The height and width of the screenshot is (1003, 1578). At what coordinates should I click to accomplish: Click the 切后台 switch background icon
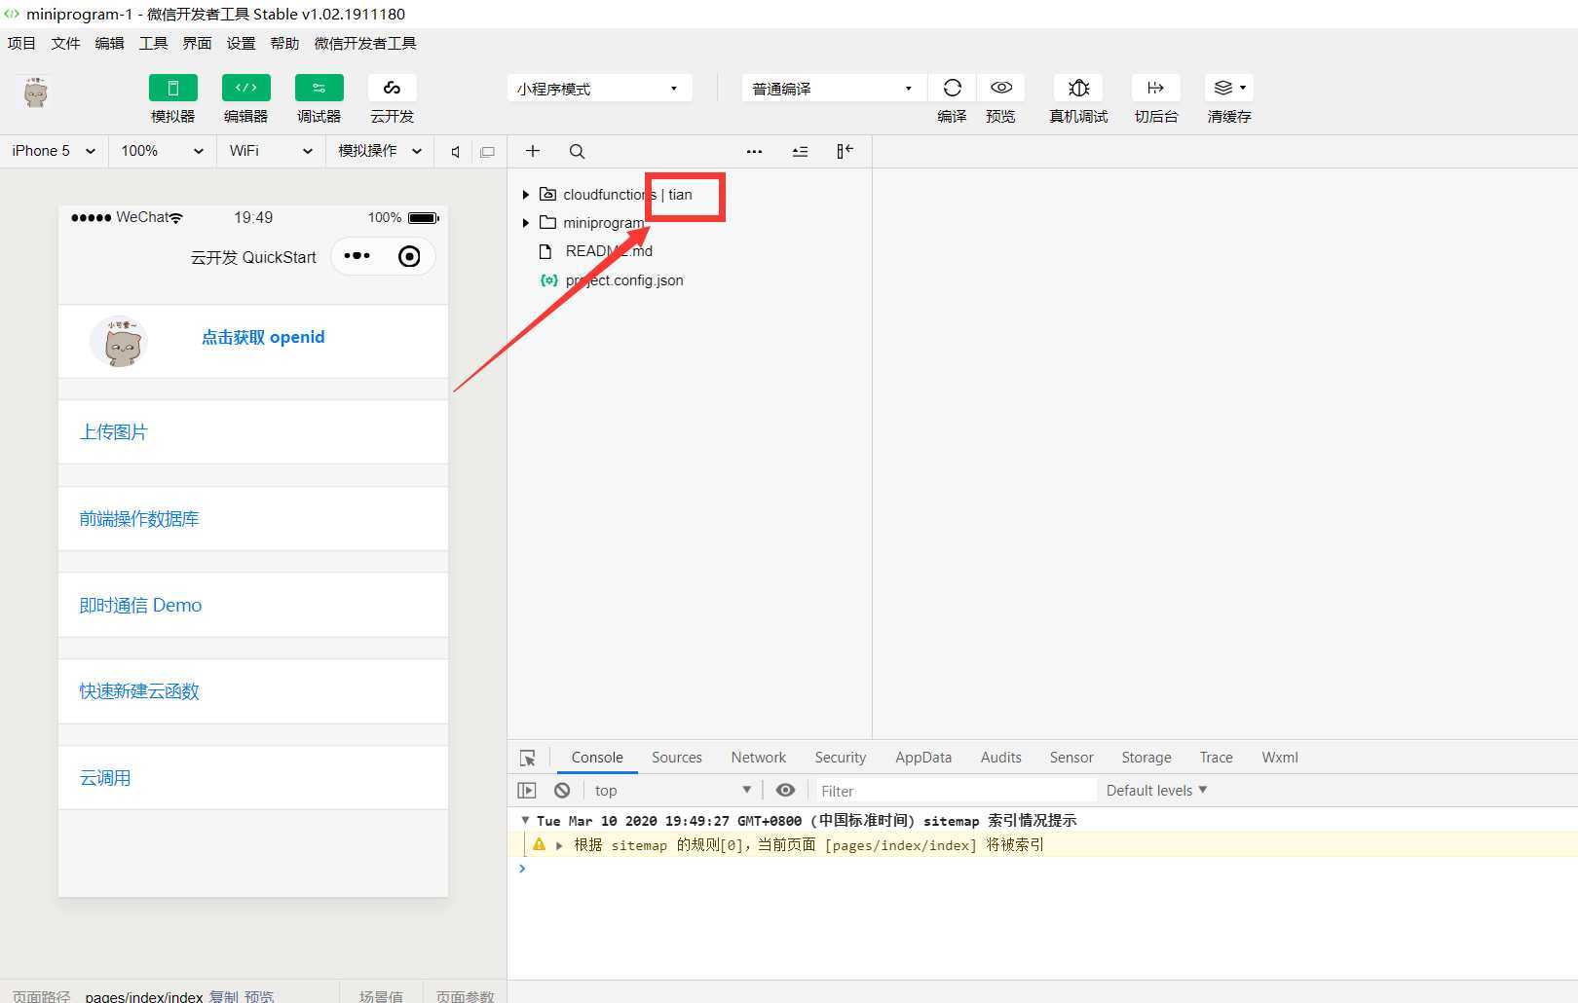pos(1156,88)
